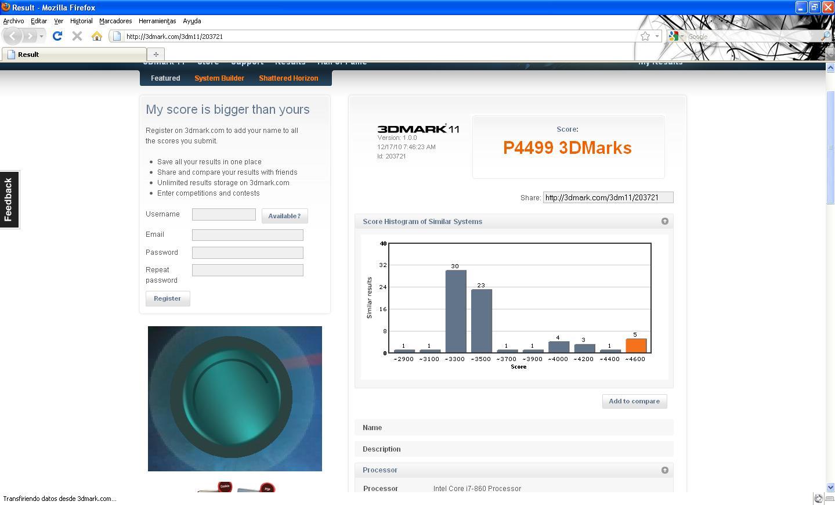835x505 pixels.
Task: Open the Ver menu
Action: [x=59, y=21]
